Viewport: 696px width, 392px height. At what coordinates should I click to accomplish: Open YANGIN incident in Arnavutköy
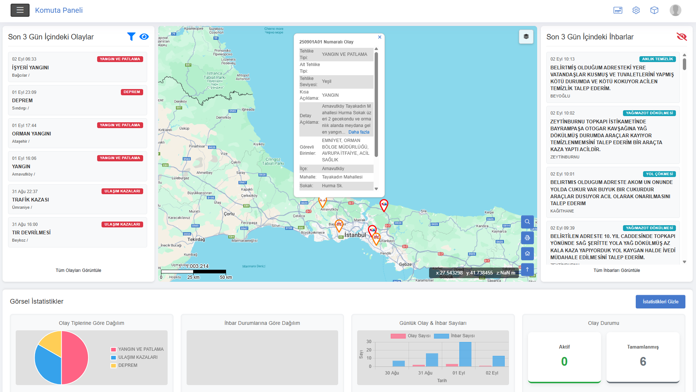pos(77,166)
